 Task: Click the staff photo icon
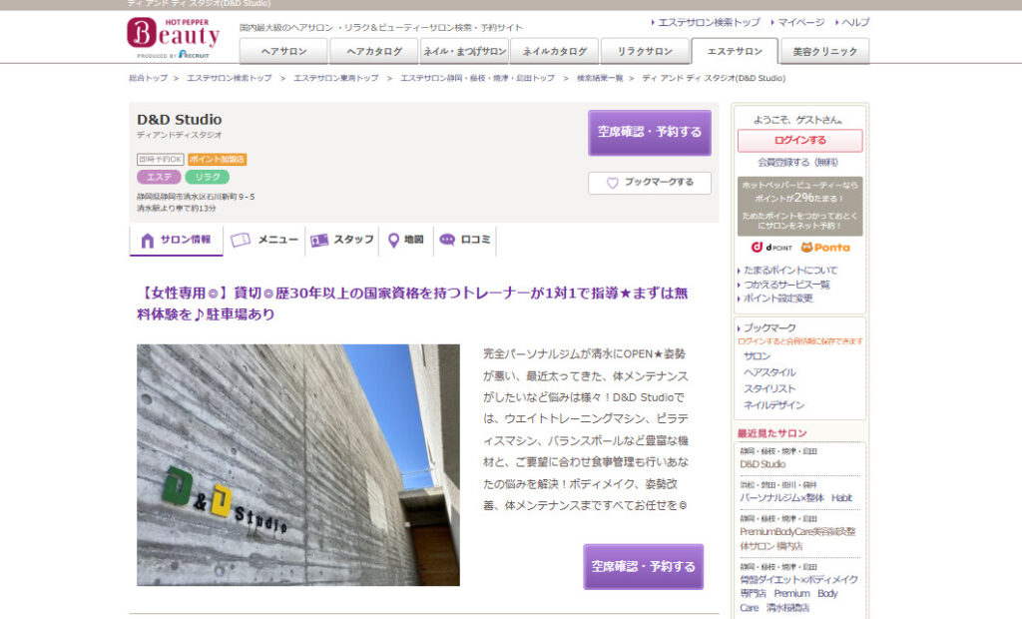click(x=319, y=240)
